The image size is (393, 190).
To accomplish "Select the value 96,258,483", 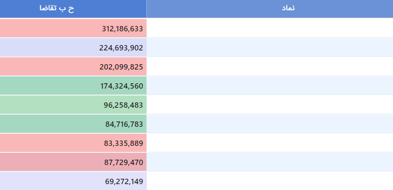I will (73, 105).
